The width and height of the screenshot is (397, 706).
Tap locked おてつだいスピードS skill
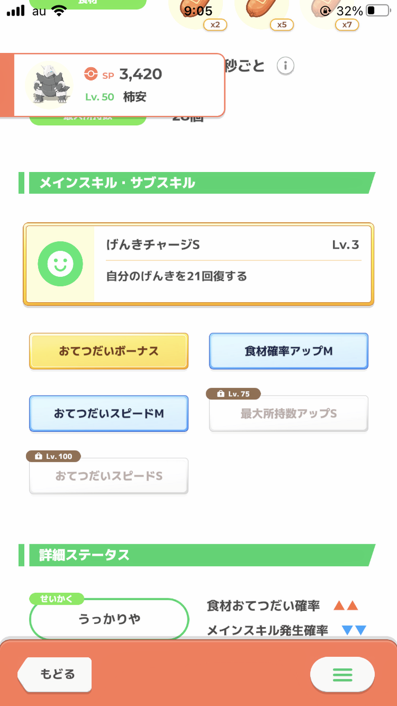click(109, 475)
